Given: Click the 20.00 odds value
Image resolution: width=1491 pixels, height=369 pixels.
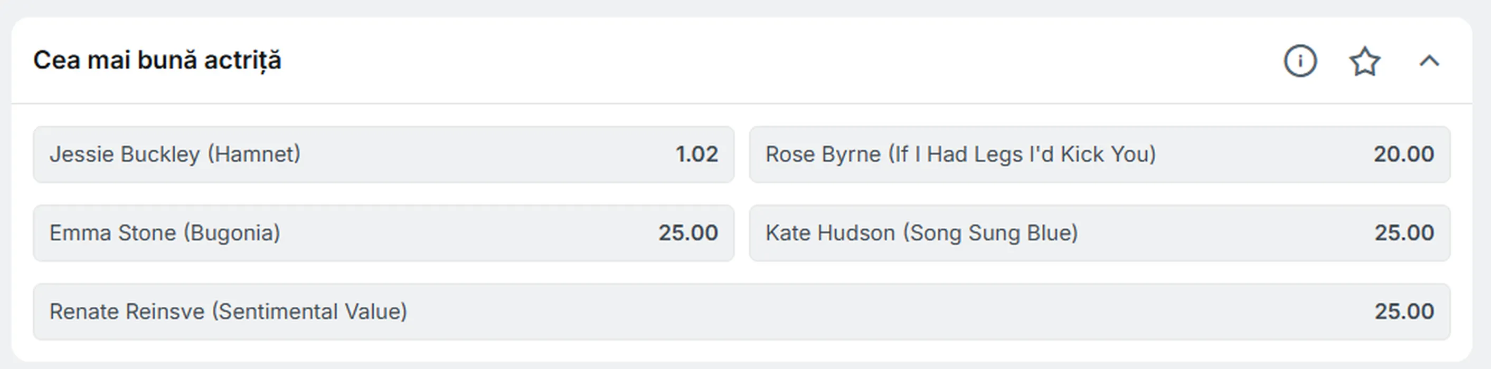Looking at the screenshot, I should tap(1403, 154).
